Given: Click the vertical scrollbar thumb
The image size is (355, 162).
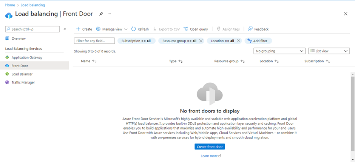Looking at the screenshot, I should pyautogui.click(x=353, y=113).
